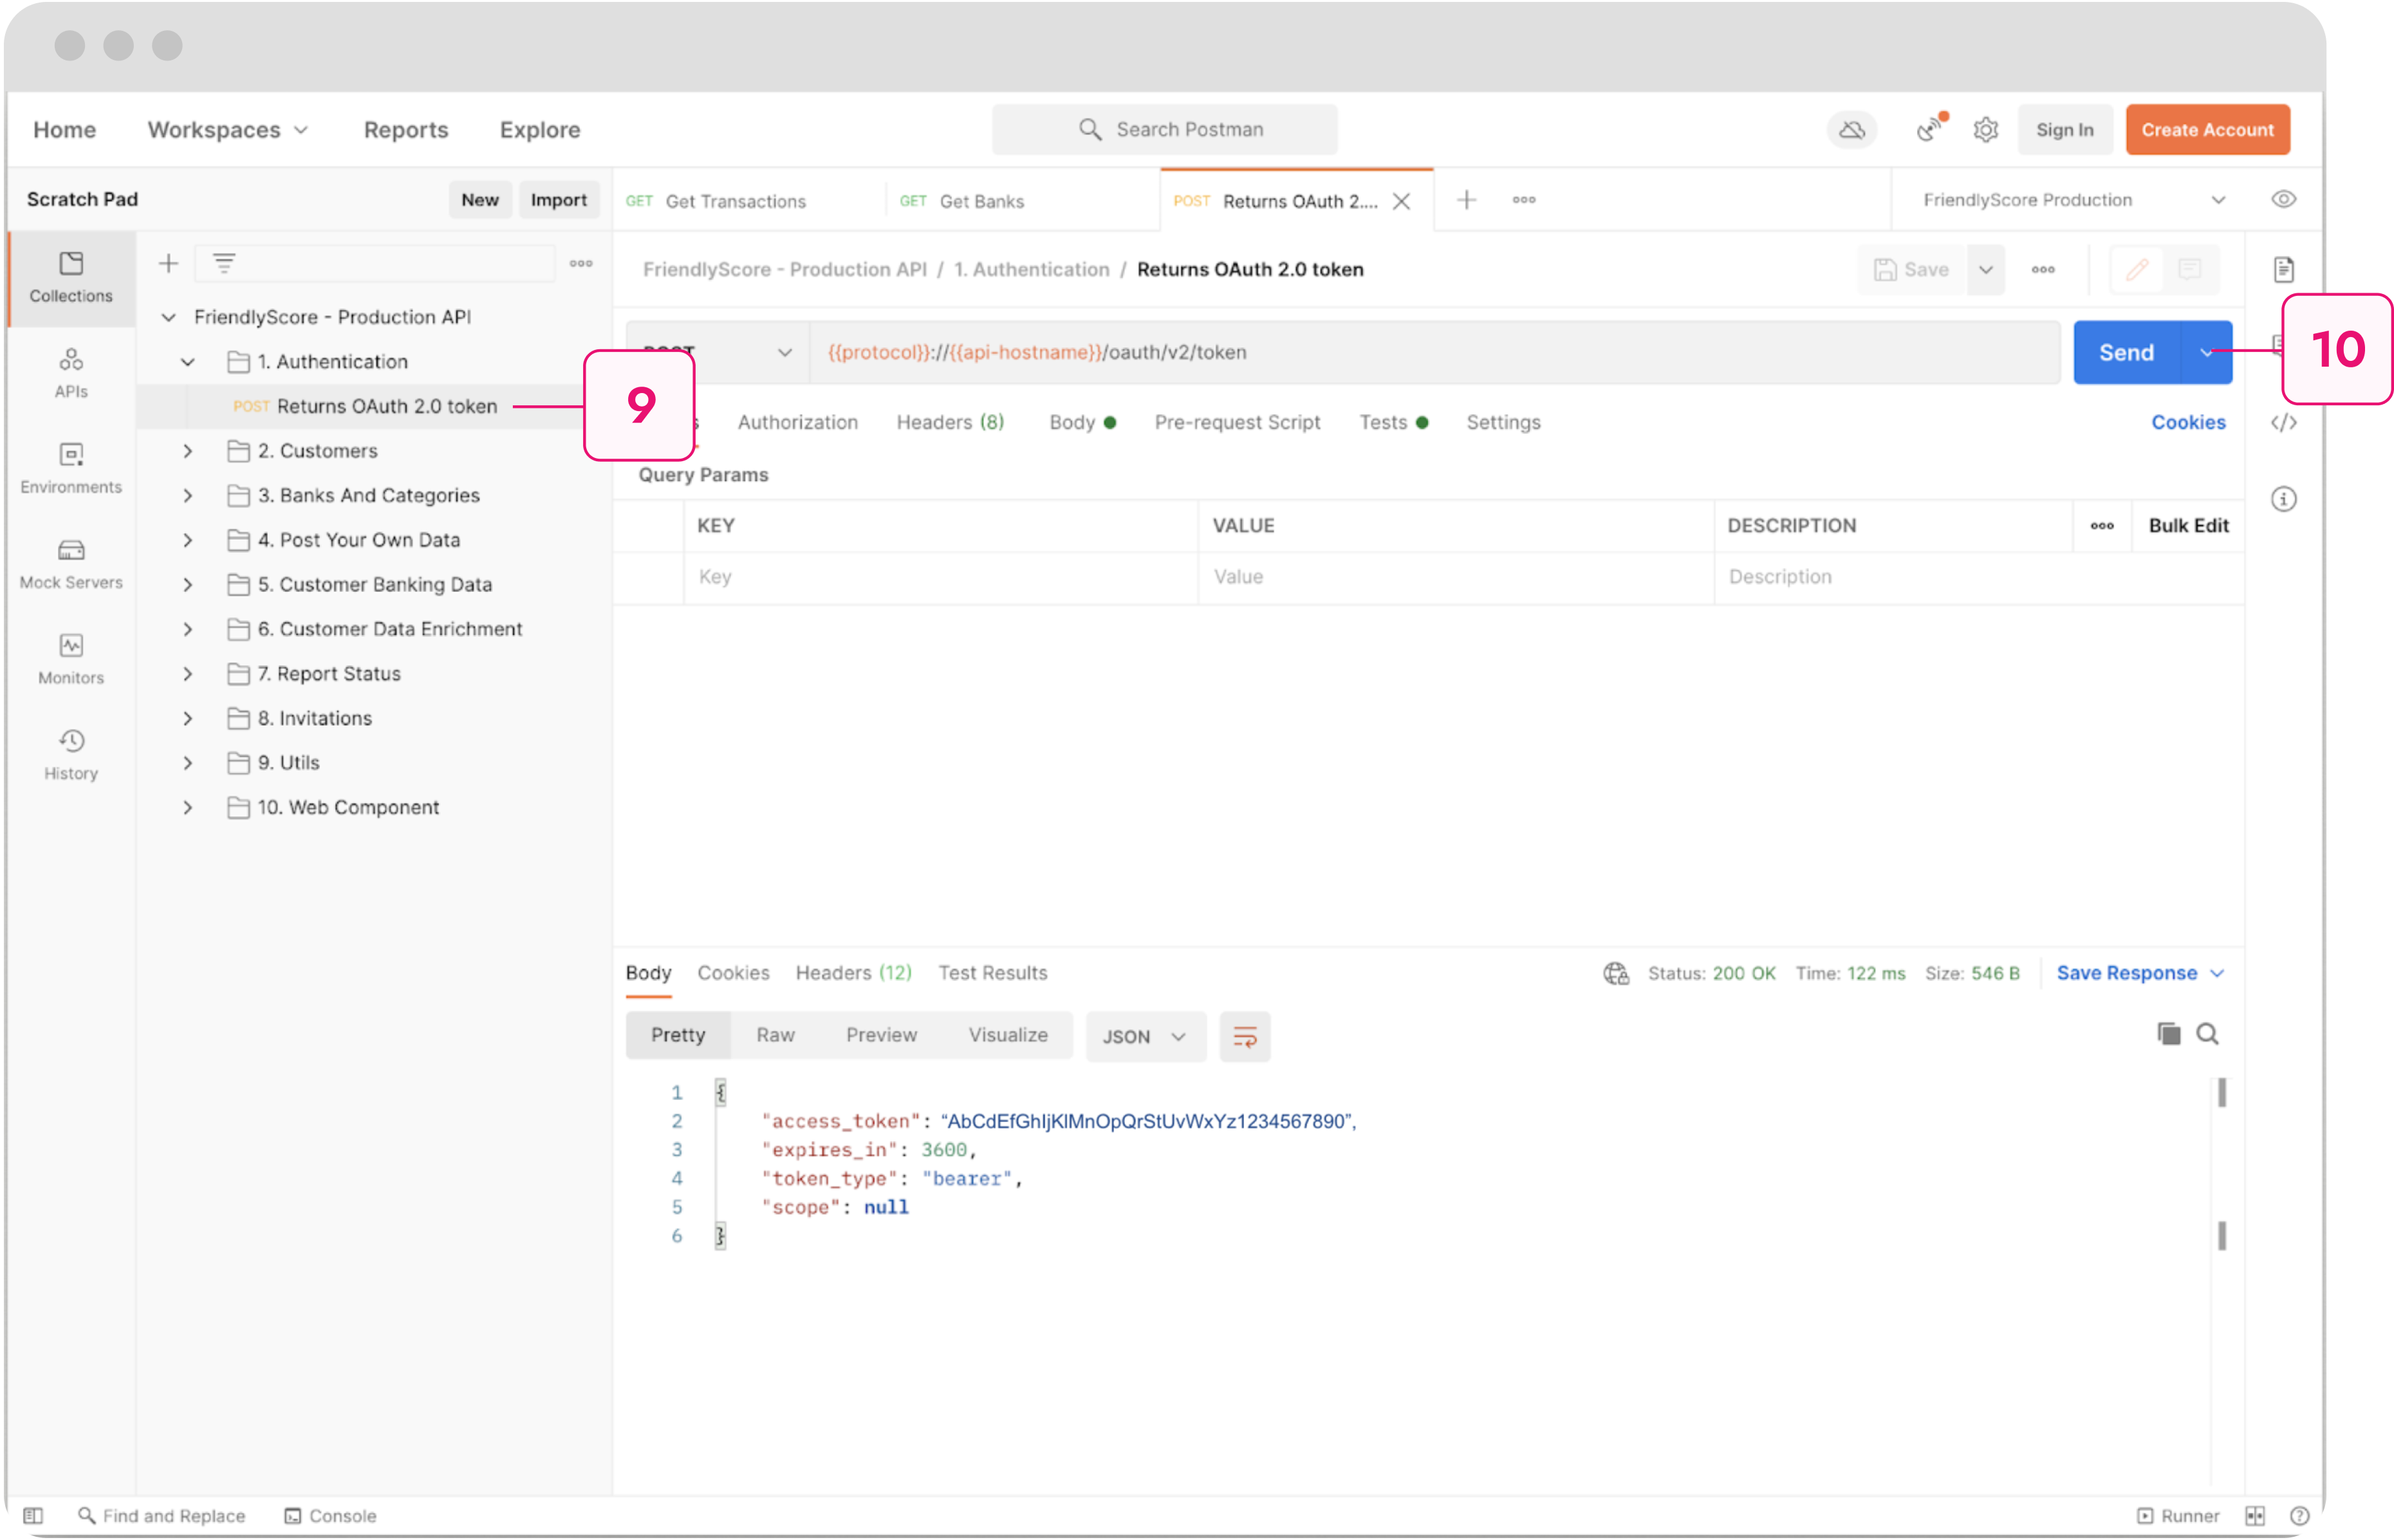Open the JSON format dropdown
The image size is (2394, 1540).
(x=1146, y=1036)
